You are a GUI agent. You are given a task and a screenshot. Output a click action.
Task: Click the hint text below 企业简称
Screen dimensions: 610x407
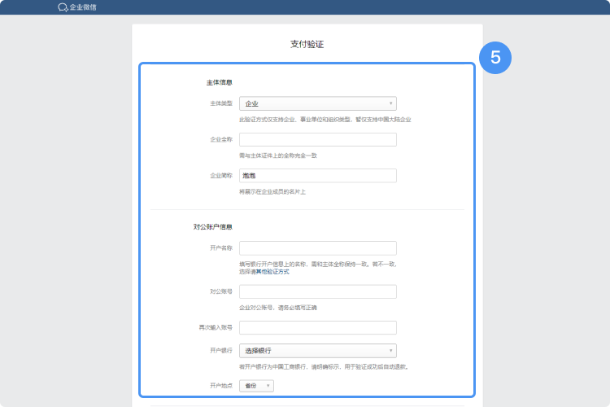tap(272, 191)
